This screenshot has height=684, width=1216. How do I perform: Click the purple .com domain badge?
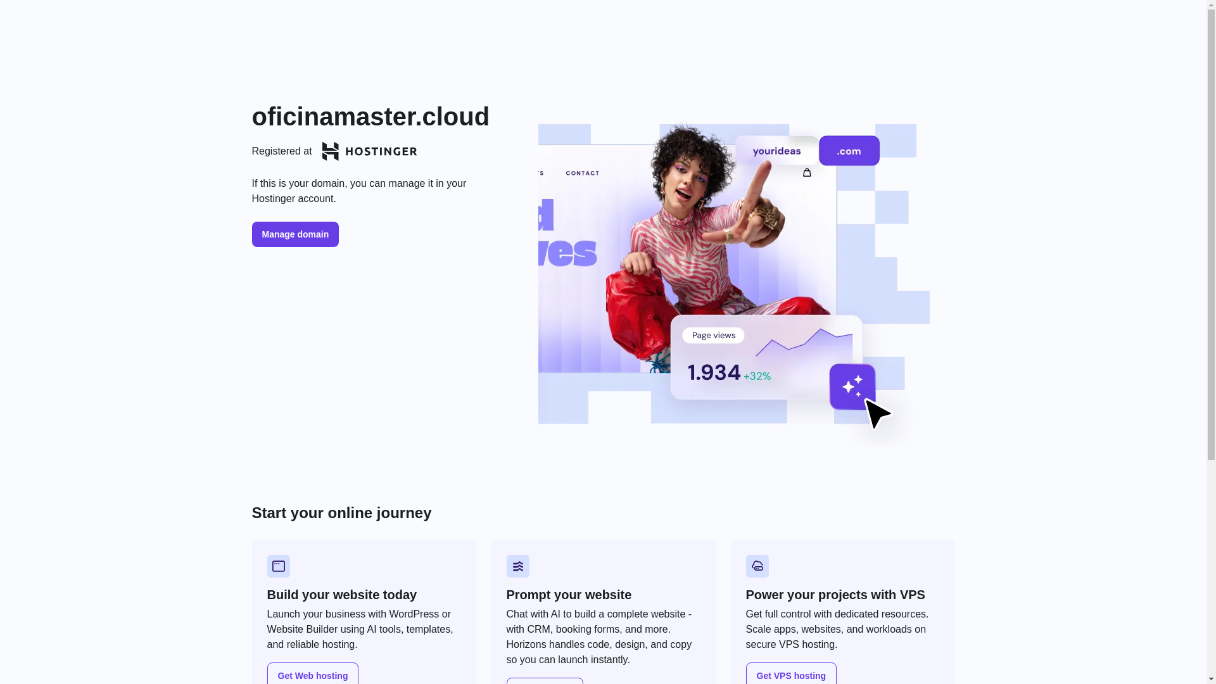click(x=849, y=151)
